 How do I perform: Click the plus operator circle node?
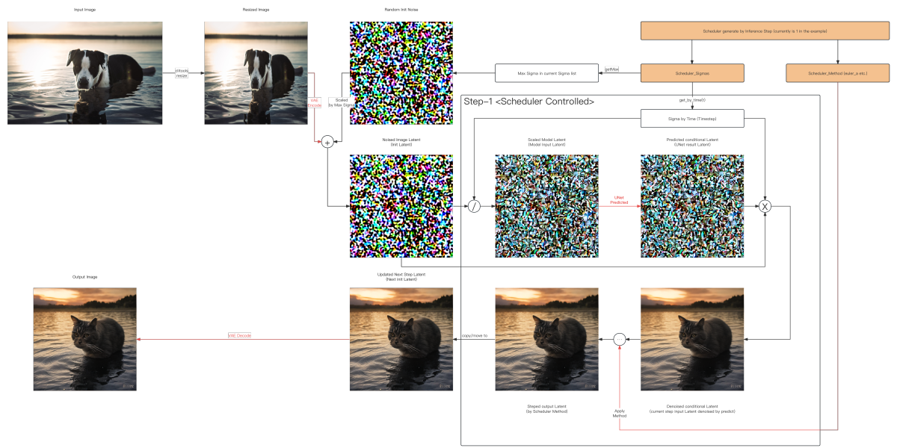327,142
